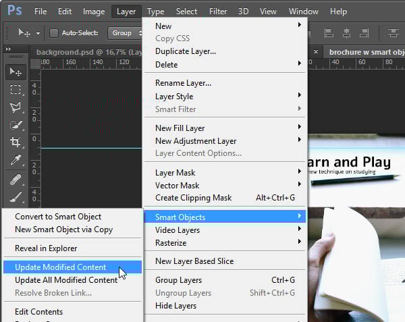
Task: Open the Help menu
Action: 338,11
